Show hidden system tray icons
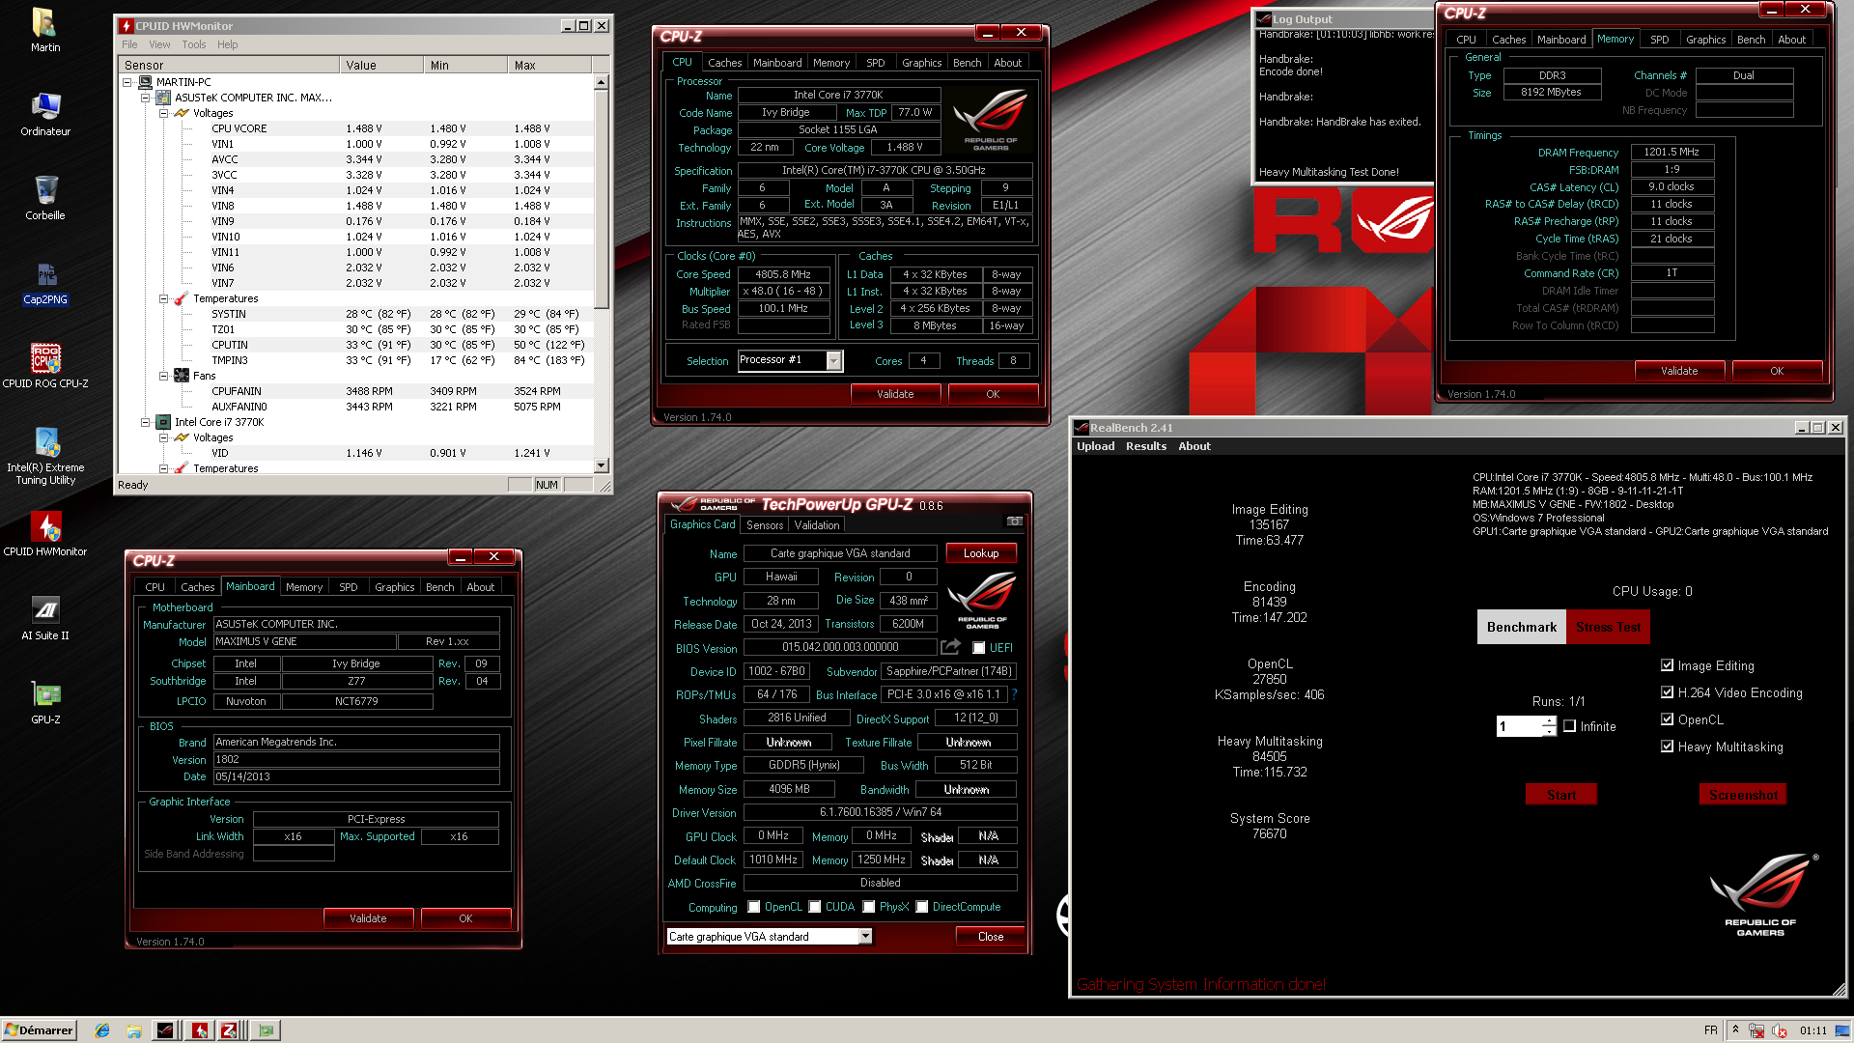This screenshot has height=1043, width=1854. [1735, 1030]
